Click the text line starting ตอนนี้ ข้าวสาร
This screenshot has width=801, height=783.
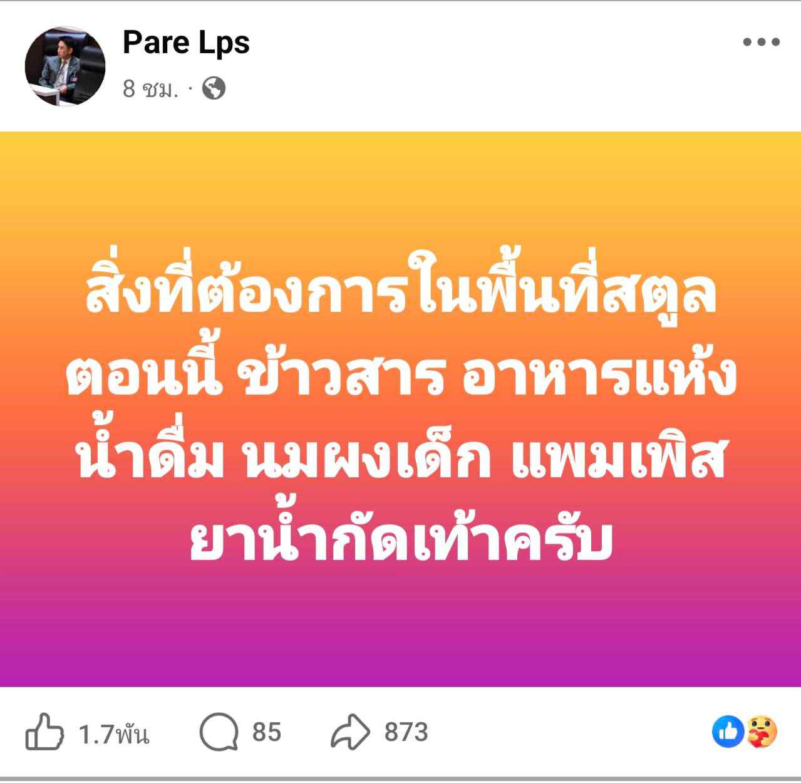[401, 371]
